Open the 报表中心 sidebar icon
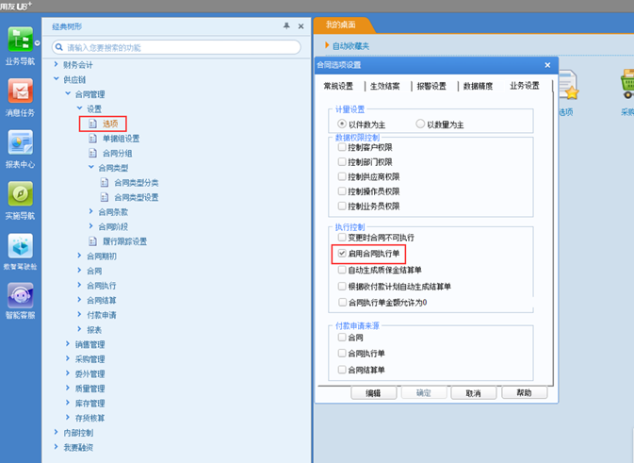The width and height of the screenshot is (634, 463). coord(20,142)
